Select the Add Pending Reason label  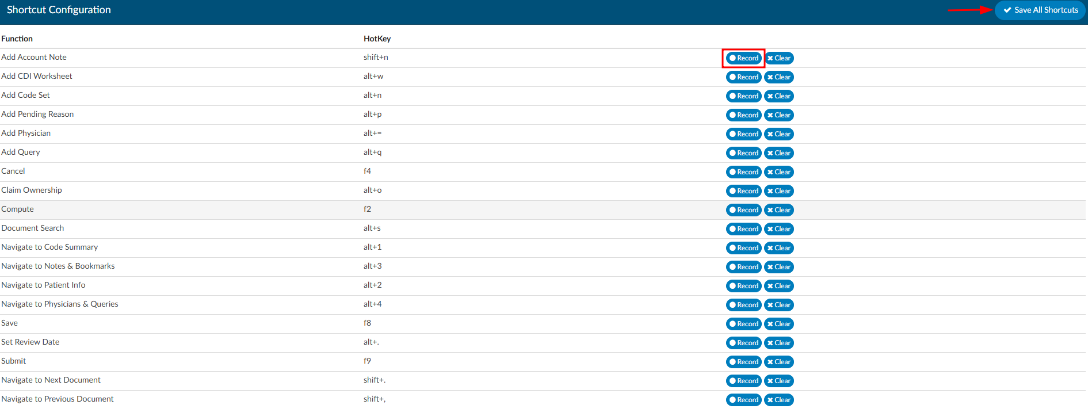tap(37, 114)
